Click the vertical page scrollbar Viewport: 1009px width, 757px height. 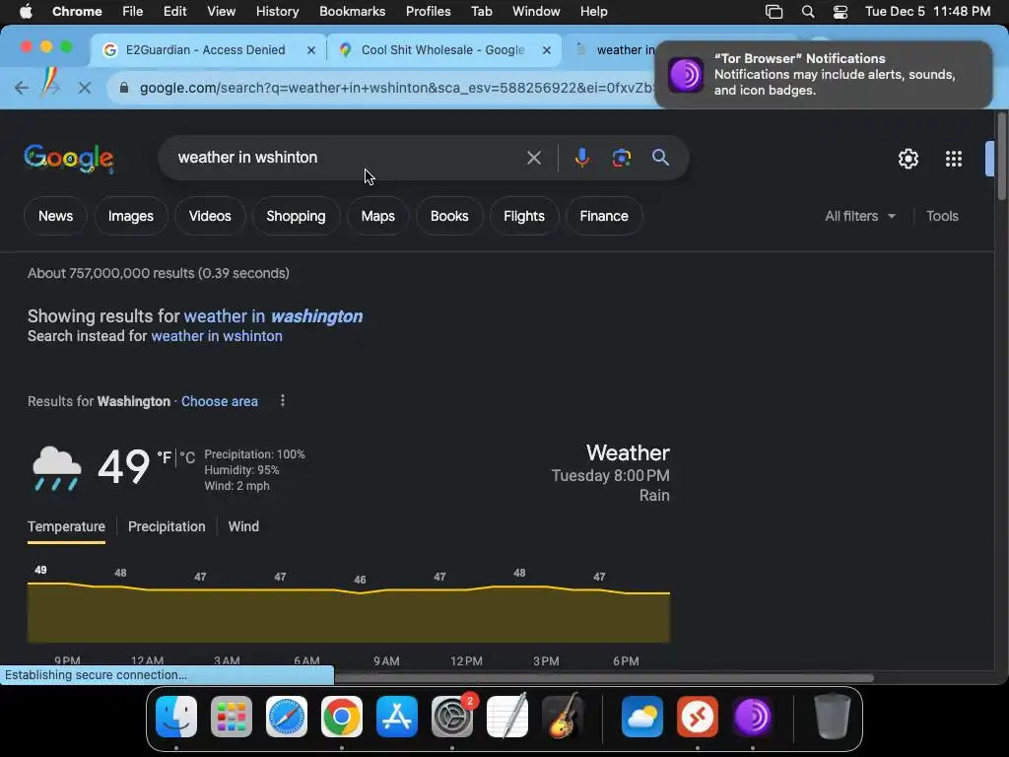[x=1001, y=157]
